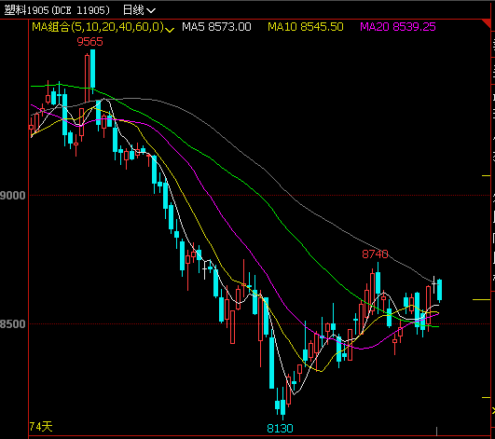
Task: Click the 9565 high price marker
Action: tap(90, 42)
